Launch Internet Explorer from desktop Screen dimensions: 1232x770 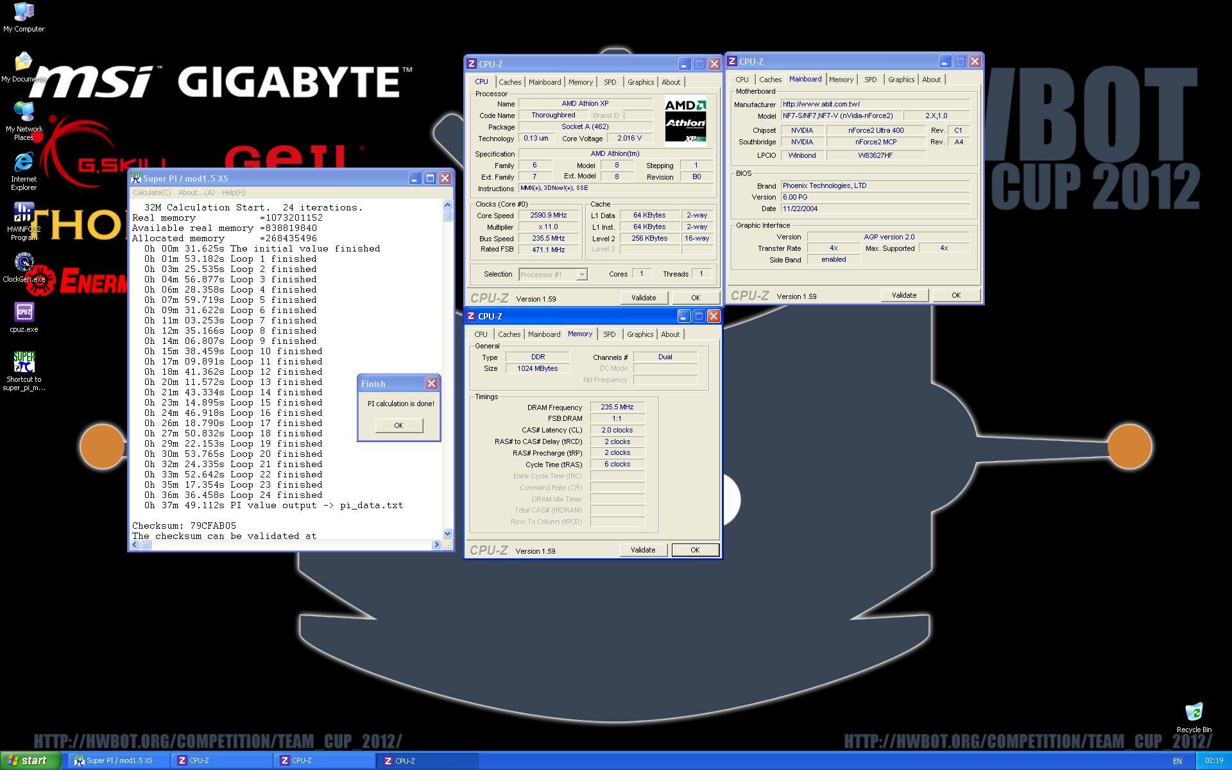coord(24,171)
